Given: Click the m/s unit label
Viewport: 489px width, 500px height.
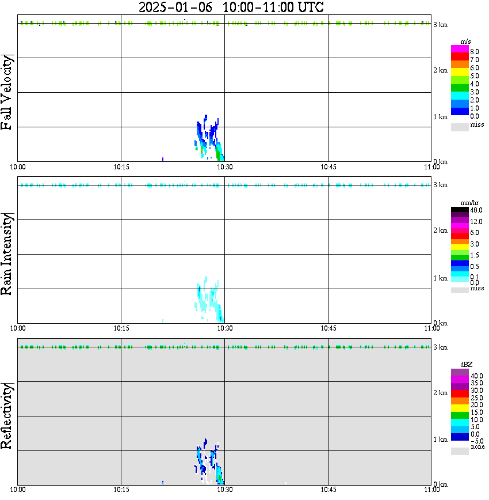Looking at the screenshot, I should point(465,42).
